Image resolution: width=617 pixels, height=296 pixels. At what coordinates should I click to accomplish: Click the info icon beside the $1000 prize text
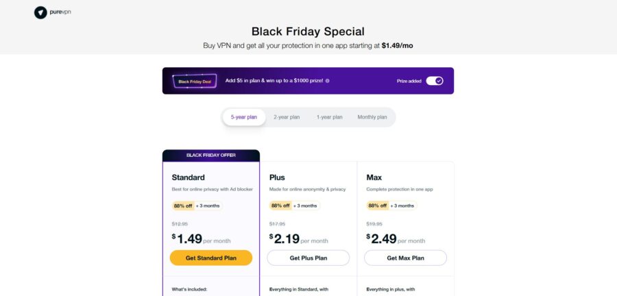pos(328,81)
